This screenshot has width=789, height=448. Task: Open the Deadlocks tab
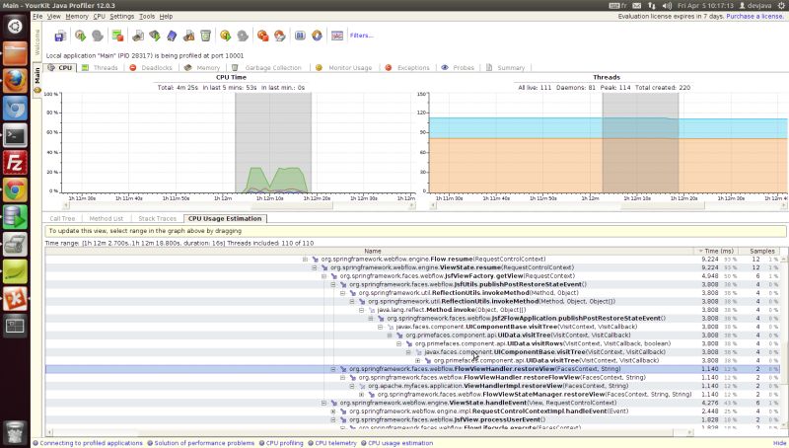click(x=151, y=67)
